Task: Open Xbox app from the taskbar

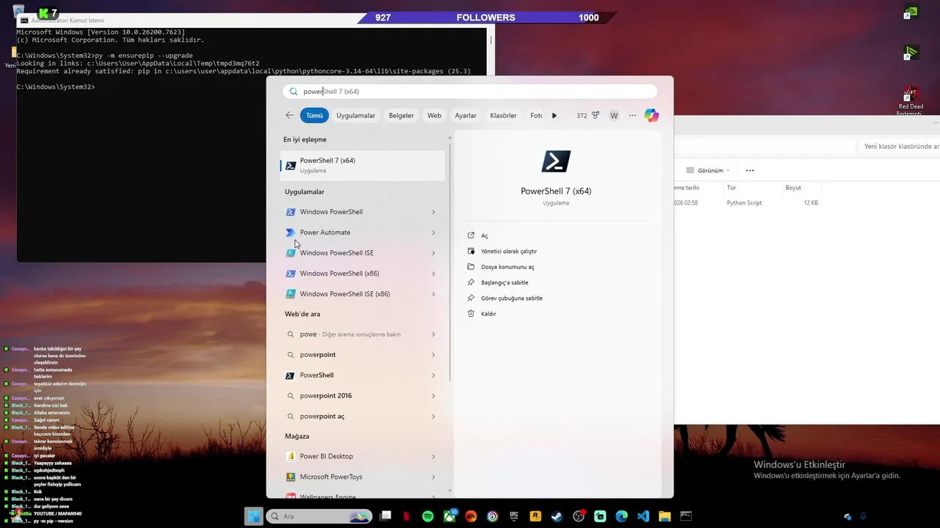Action: [x=449, y=516]
